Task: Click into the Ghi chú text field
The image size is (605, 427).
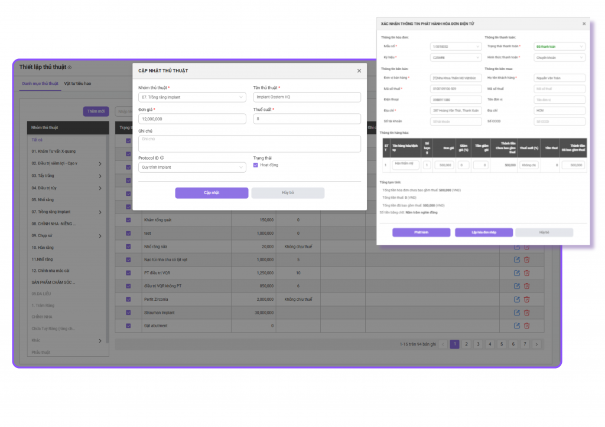Action: coord(249,144)
